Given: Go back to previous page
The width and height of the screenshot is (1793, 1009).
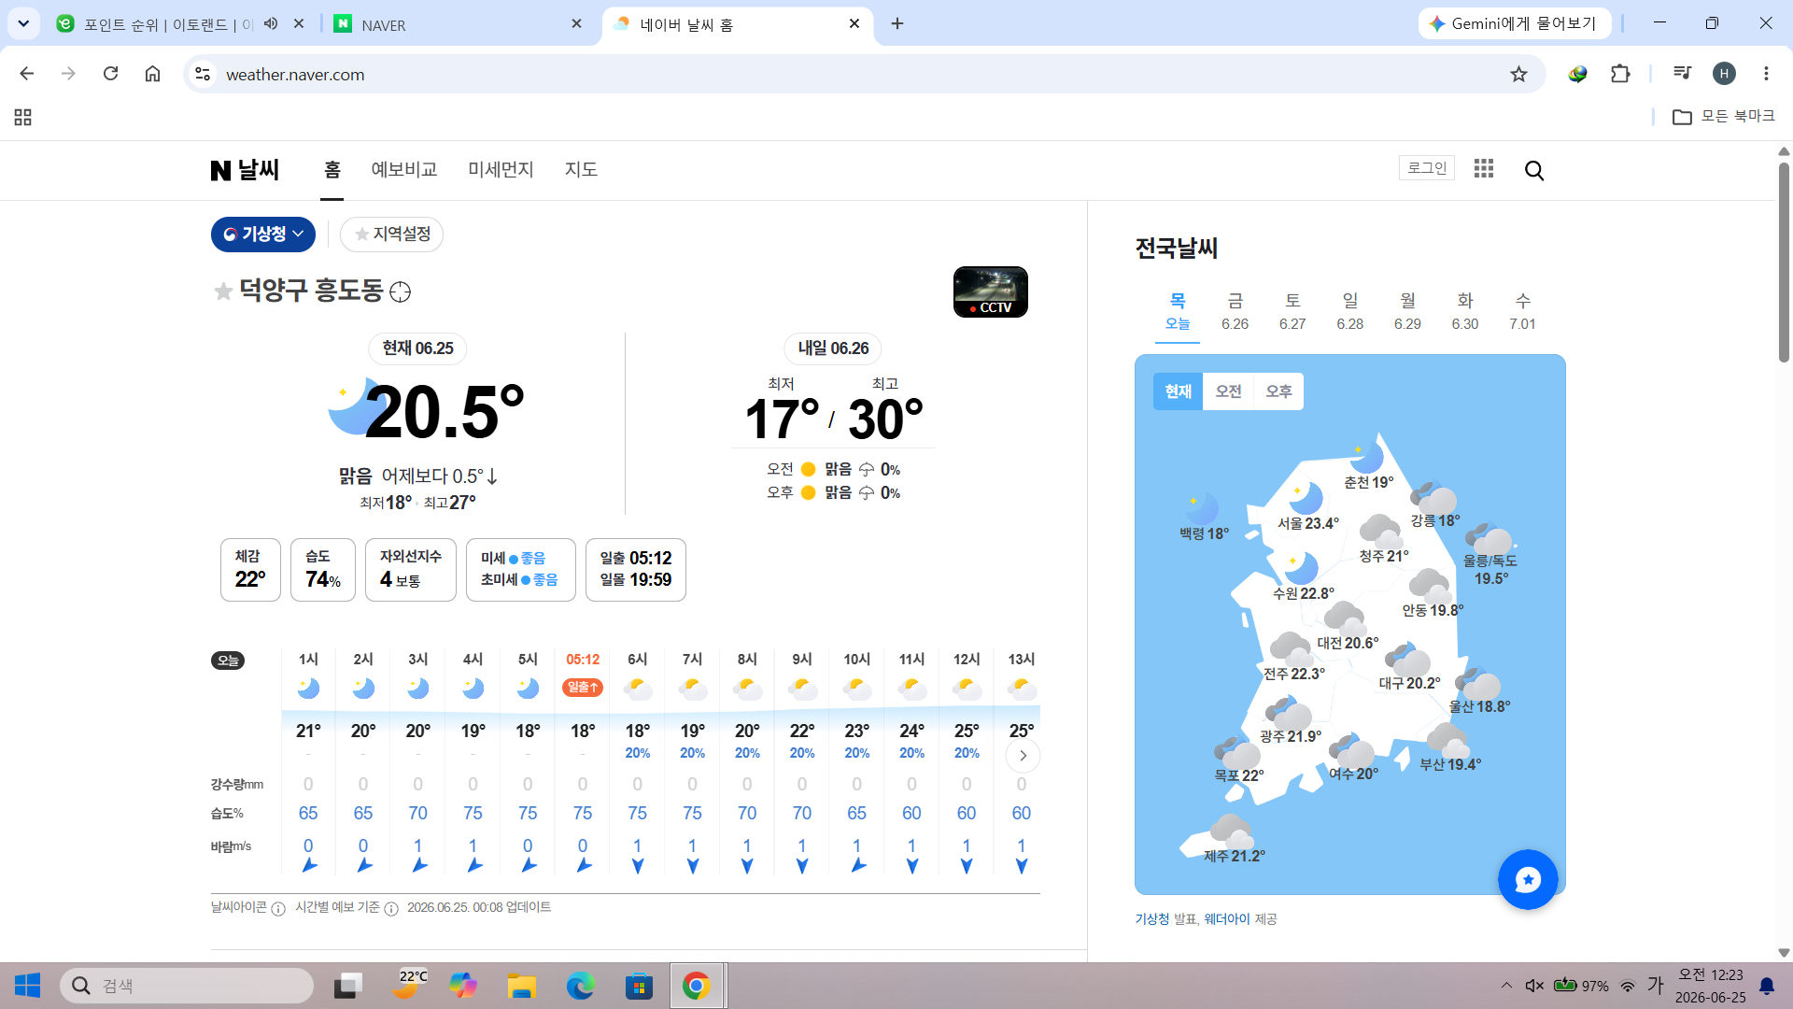Looking at the screenshot, I should pos(27,74).
